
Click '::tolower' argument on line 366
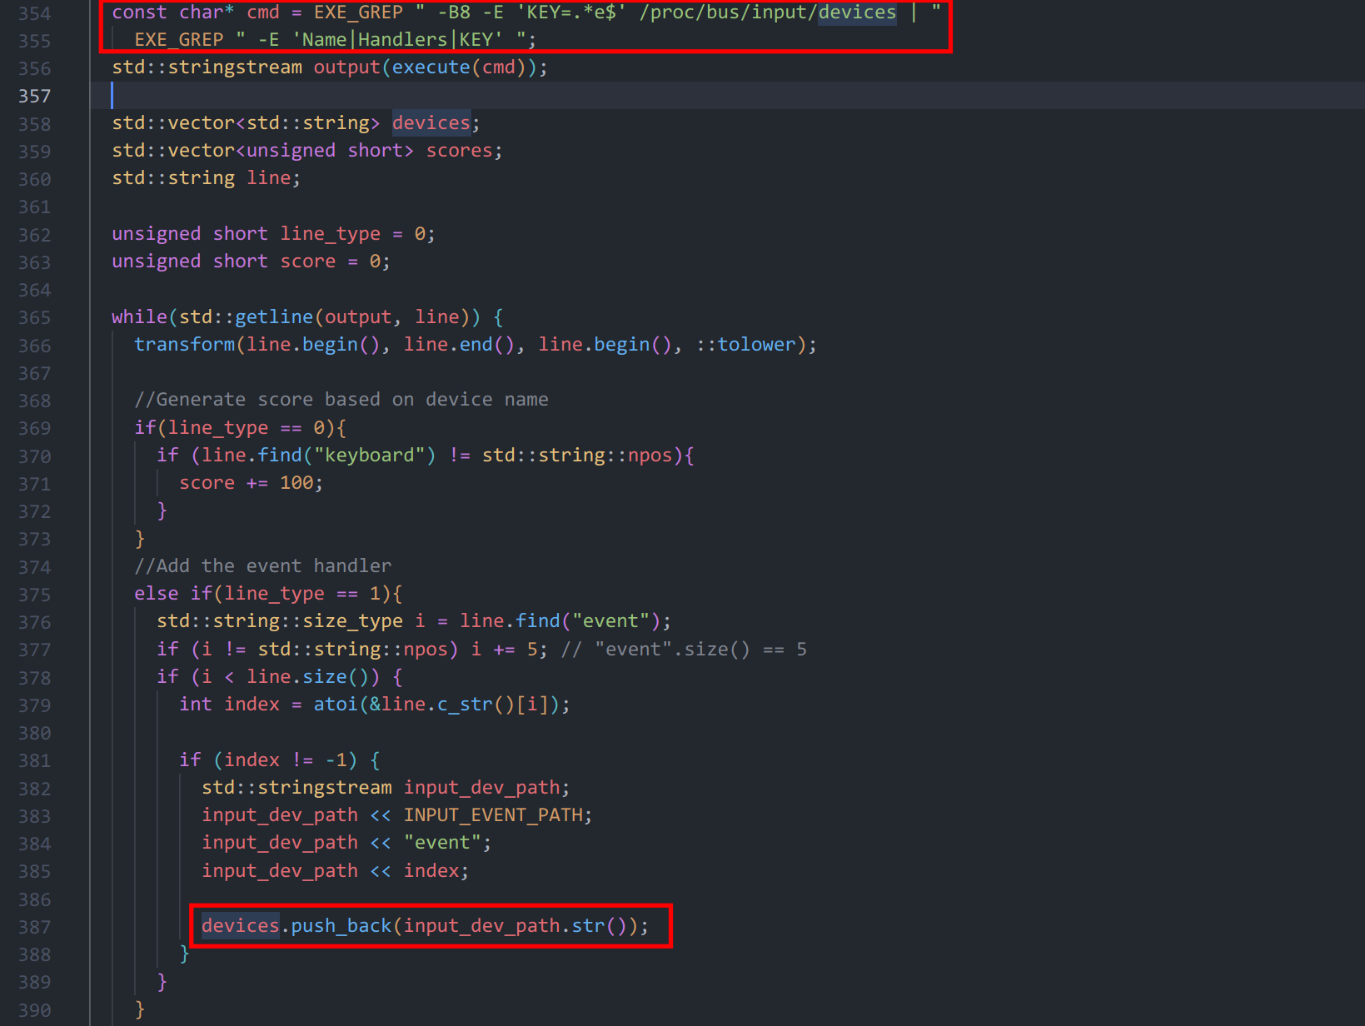pos(746,345)
